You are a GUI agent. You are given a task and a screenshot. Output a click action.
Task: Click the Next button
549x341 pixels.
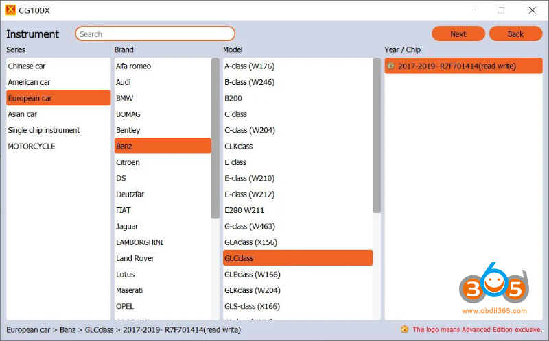tap(458, 34)
